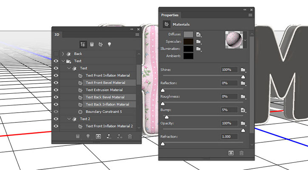The height and width of the screenshot is (170, 308).
Task: Click the Materials icon in Properties header
Action: tap(167, 24)
